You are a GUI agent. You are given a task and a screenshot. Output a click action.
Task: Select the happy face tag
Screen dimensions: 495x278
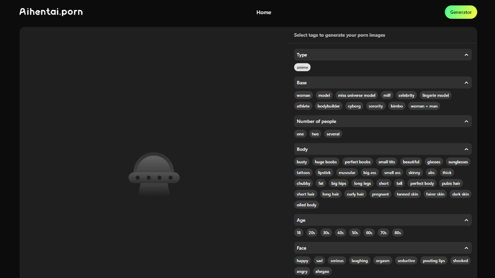tap(302, 261)
